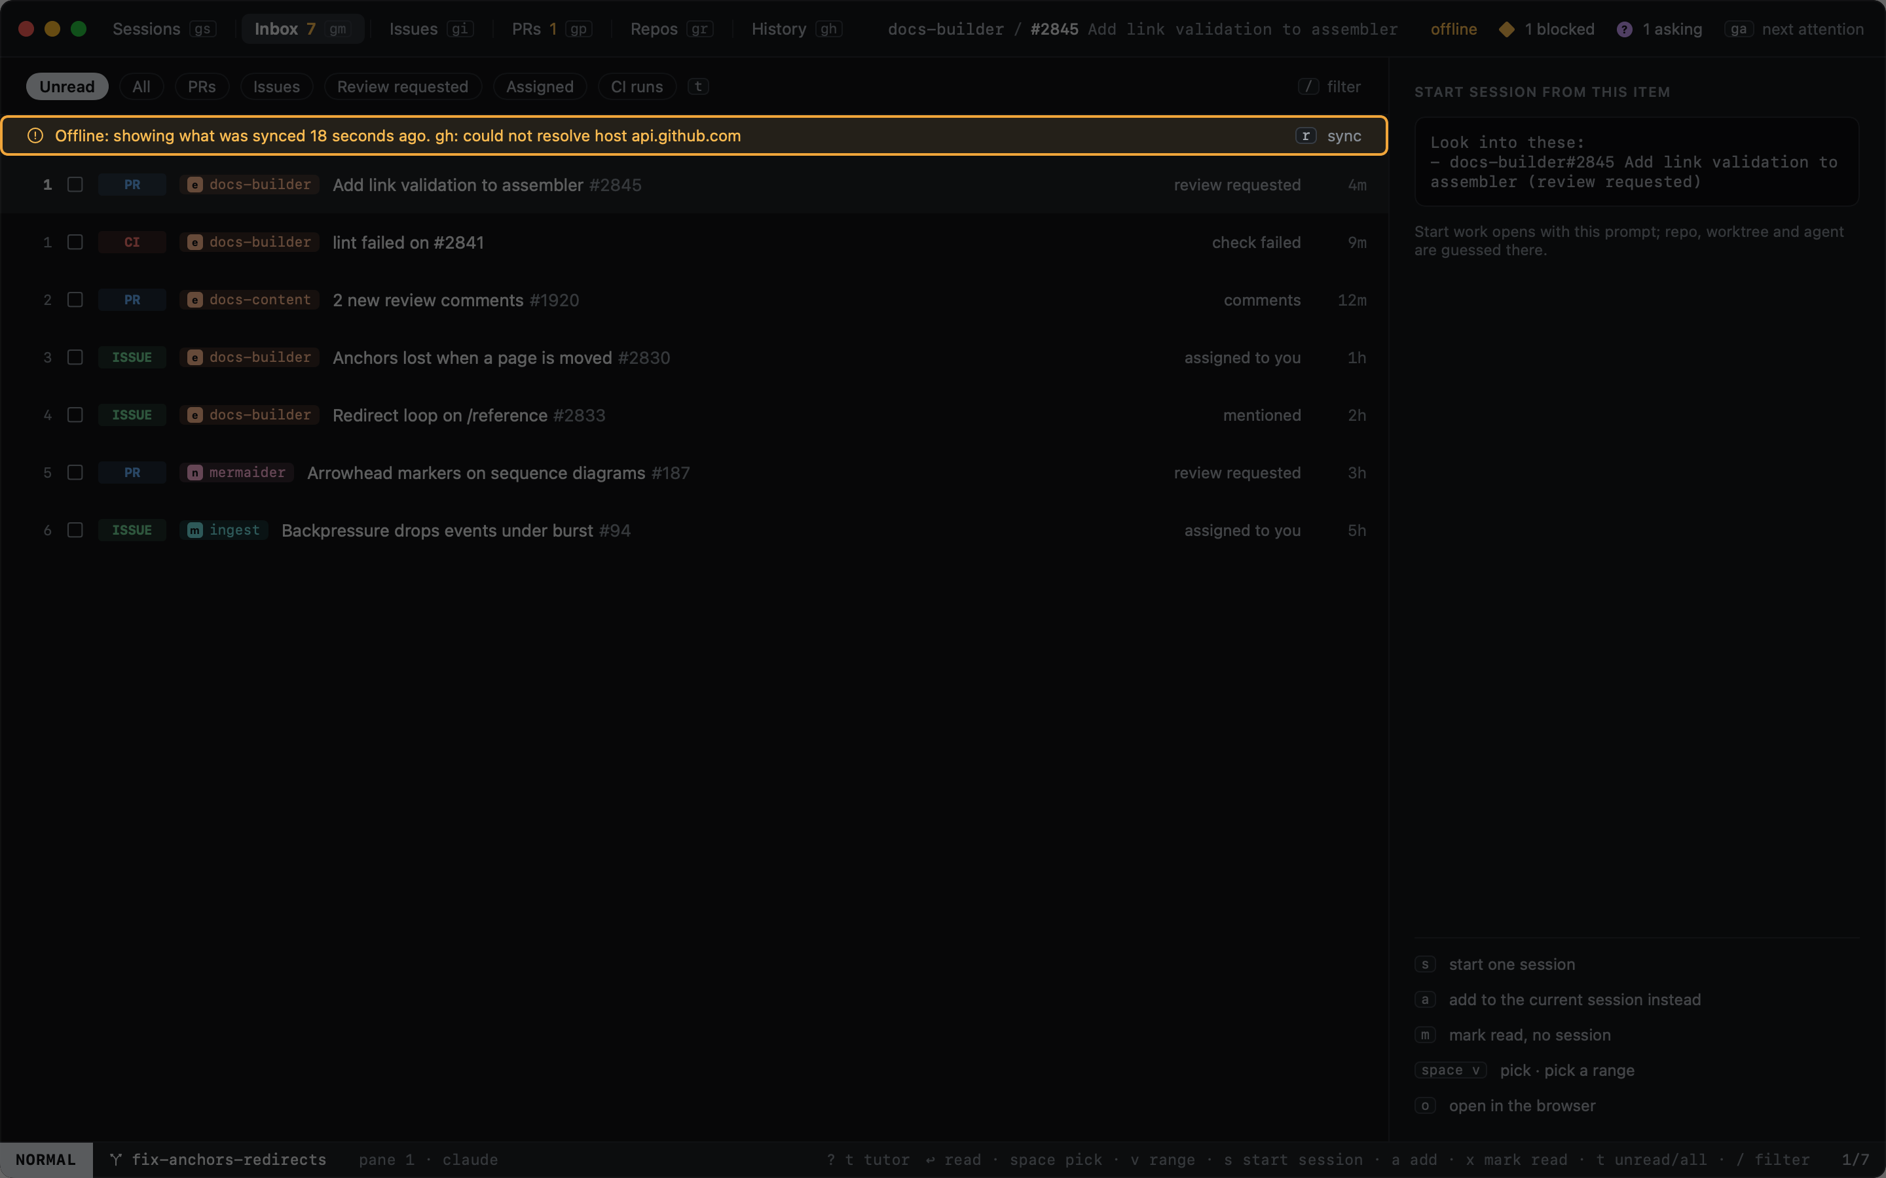Viewport: 1886px width, 1178px height.
Task: Click the 'a' key for add to session
Action: (1424, 999)
